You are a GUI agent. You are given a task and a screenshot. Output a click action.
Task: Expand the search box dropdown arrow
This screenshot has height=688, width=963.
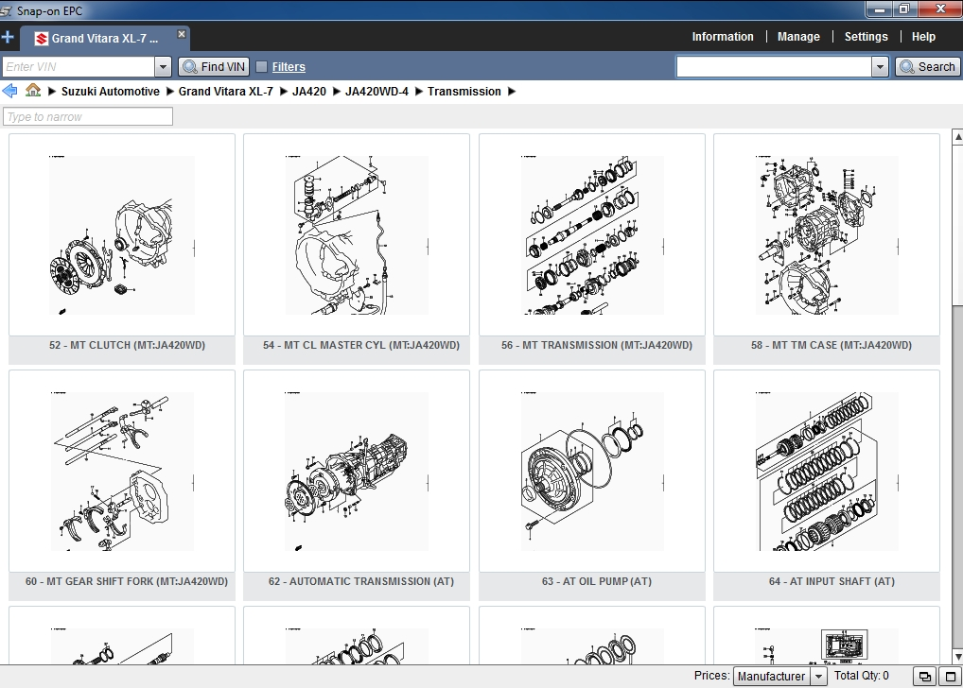[880, 67]
